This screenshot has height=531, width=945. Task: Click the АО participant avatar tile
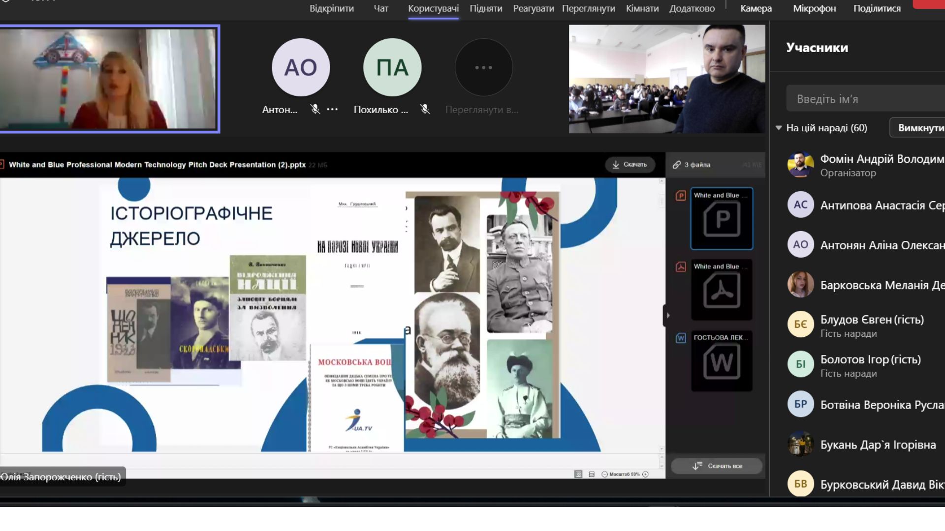tap(301, 67)
